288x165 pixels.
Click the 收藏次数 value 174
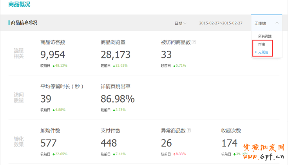click(x=229, y=143)
